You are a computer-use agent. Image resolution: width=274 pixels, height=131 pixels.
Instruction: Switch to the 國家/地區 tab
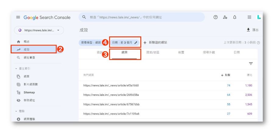point(153,52)
